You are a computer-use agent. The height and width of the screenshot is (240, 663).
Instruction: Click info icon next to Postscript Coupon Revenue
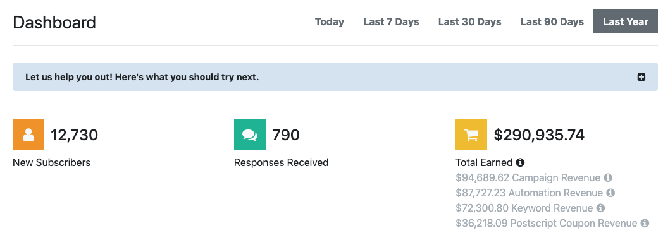tap(645, 223)
